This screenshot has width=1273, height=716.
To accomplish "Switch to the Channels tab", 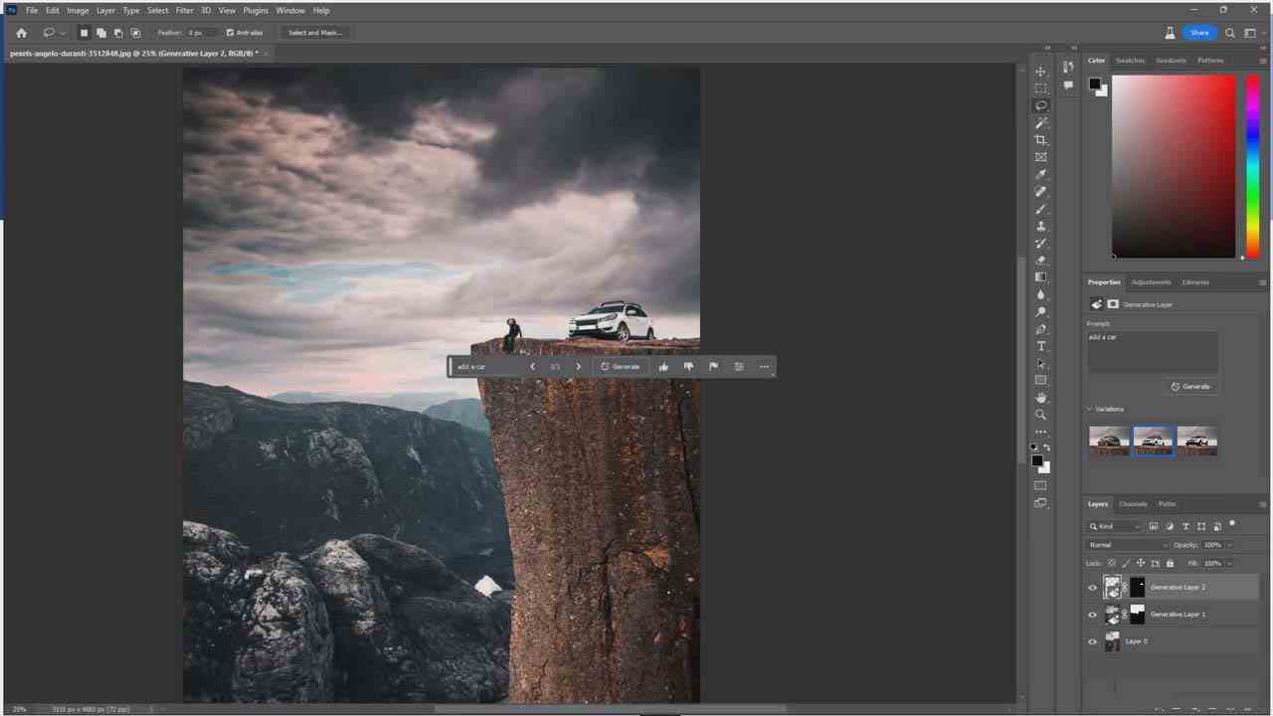I will 1131,503.
